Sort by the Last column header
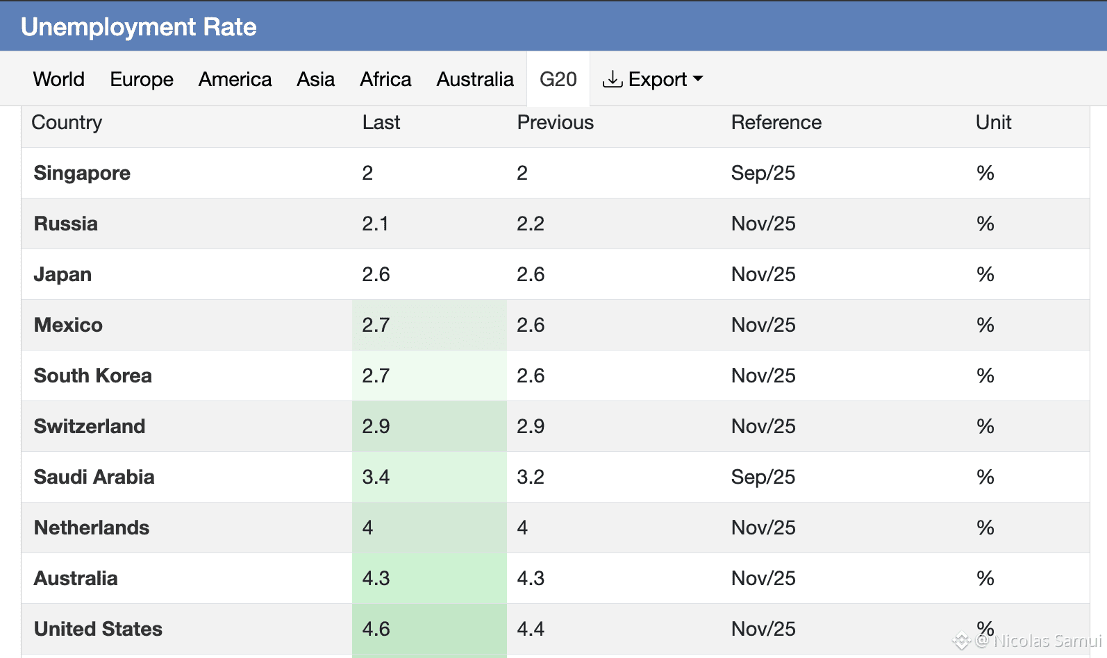The width and height of the screenshot is (1107, 658). (x=381, y=123)
